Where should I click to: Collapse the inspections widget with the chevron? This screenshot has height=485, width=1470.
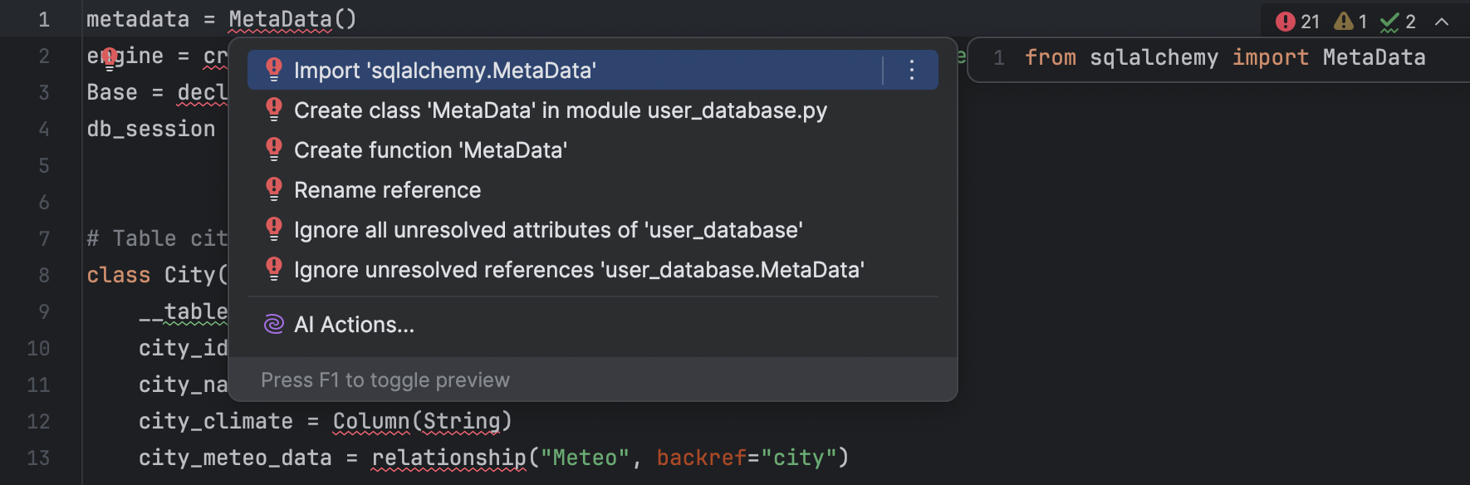coord(1443,22)
